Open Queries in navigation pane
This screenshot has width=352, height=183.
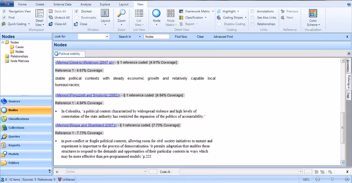click(26, 137)
